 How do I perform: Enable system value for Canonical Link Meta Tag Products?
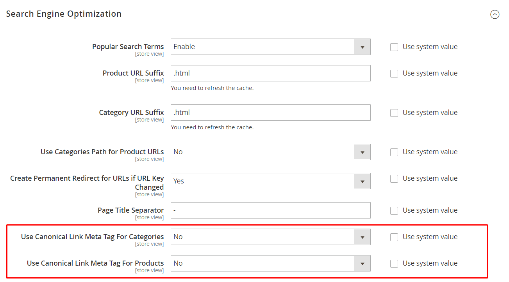(x=394, y=263)
